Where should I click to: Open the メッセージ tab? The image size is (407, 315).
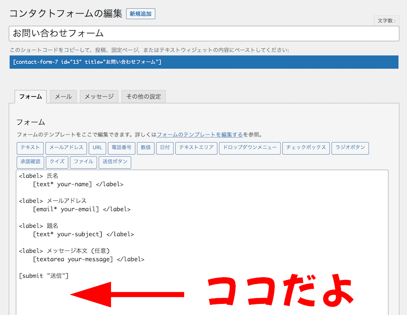tap(99, 97)
